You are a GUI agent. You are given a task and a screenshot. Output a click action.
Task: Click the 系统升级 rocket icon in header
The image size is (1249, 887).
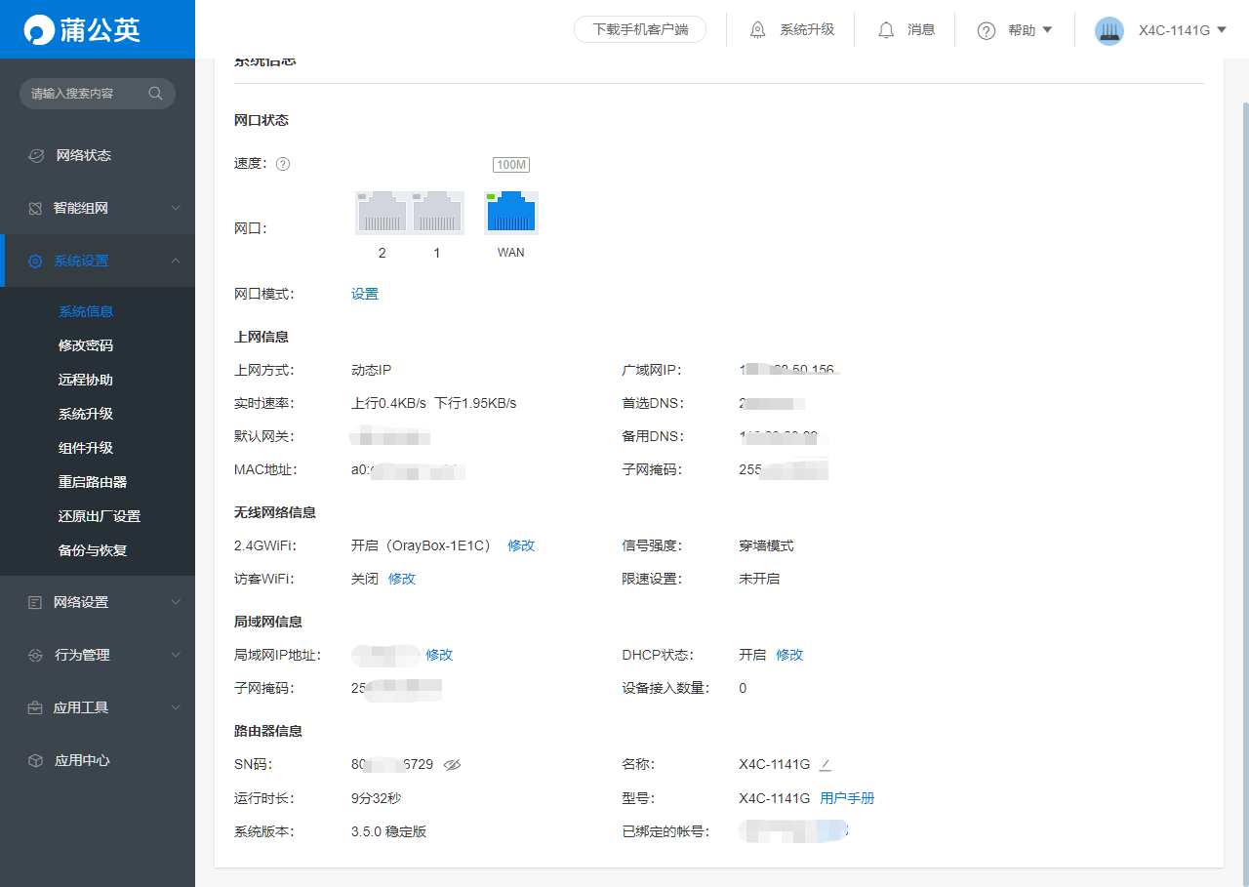pyautogui.click(x=758, y=30)
